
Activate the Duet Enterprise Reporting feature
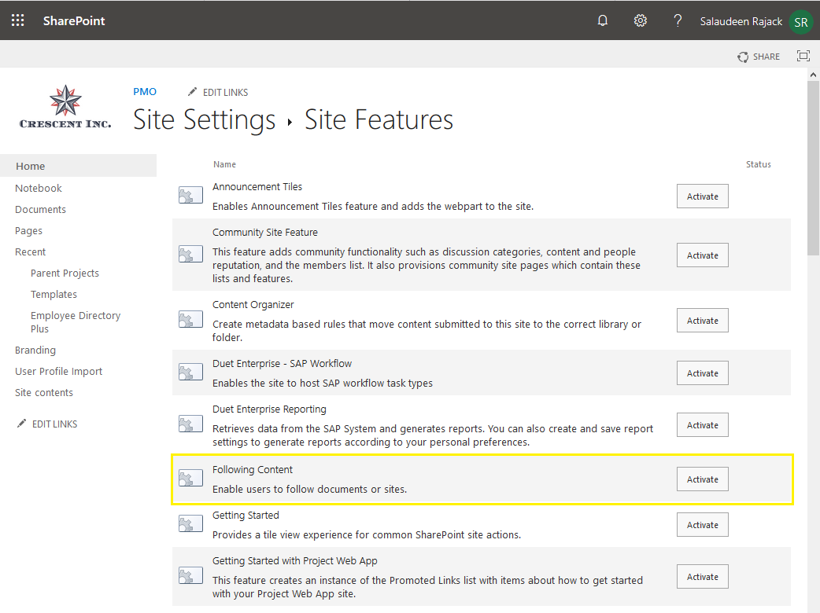(702, 424)
